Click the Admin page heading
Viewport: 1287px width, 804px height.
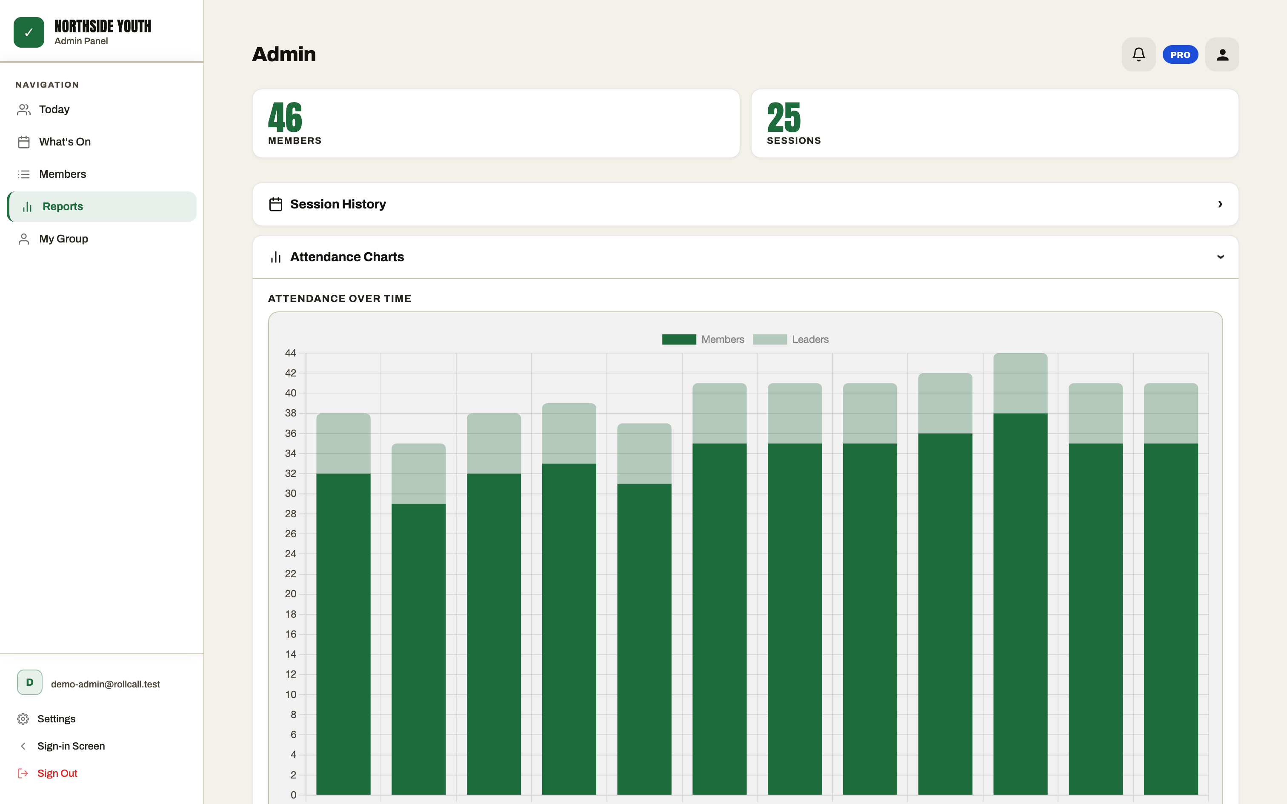(284, 54)
